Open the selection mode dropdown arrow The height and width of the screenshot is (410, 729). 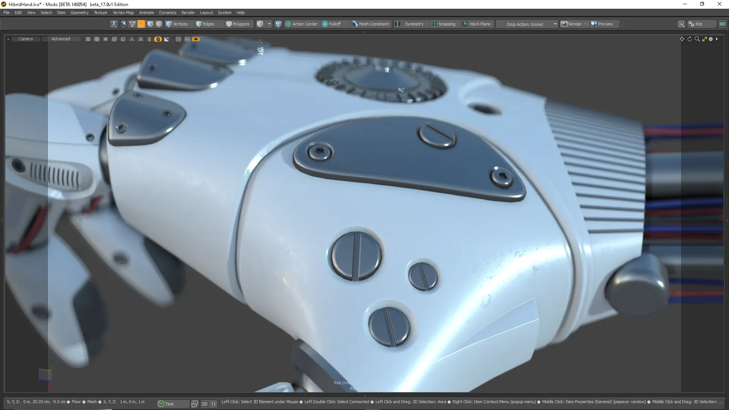point(269,24)
